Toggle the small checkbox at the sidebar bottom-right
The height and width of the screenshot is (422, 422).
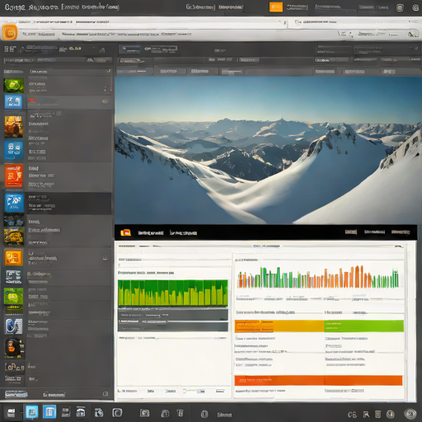[x=105, y=394]
